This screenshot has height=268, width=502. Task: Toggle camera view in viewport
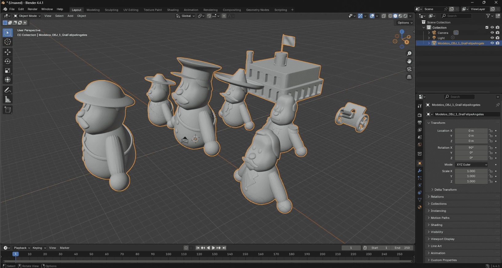[x=409, y=69]
